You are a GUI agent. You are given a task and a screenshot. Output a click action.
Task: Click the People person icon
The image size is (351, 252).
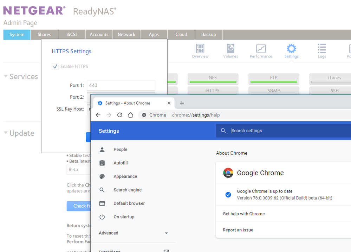(102, 149)
